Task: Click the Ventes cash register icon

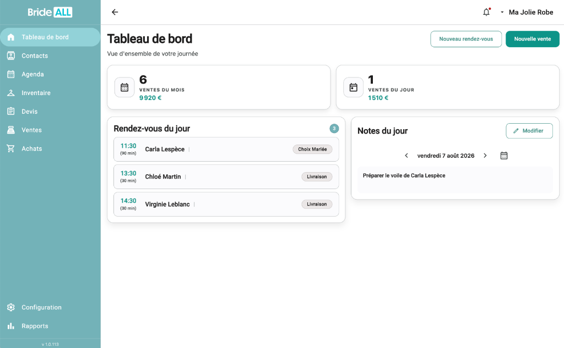Action: [11, 130]
